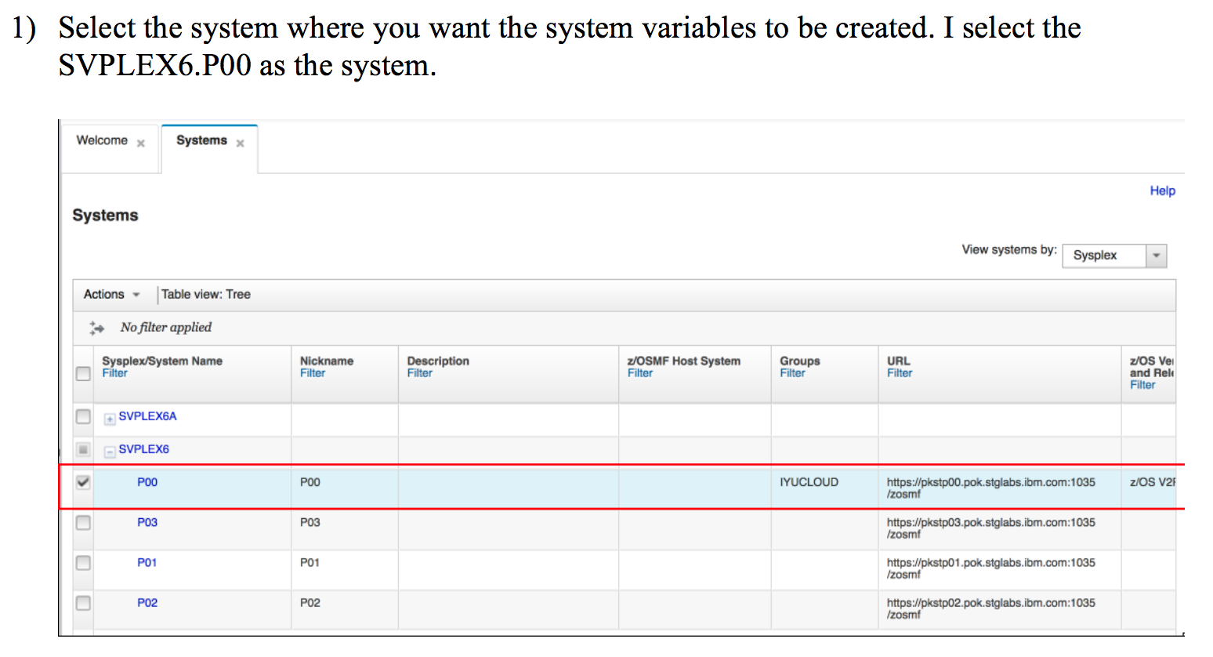Click the clear filter icon beside "No filter applied"
1213x657 pixels.
(96, 328)
